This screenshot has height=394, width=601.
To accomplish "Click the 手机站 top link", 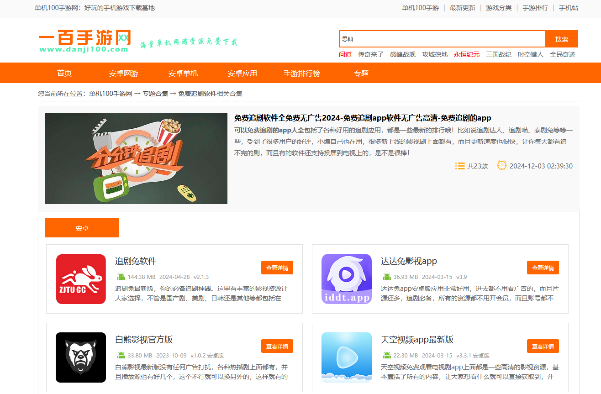I will (x=569, y=8).
